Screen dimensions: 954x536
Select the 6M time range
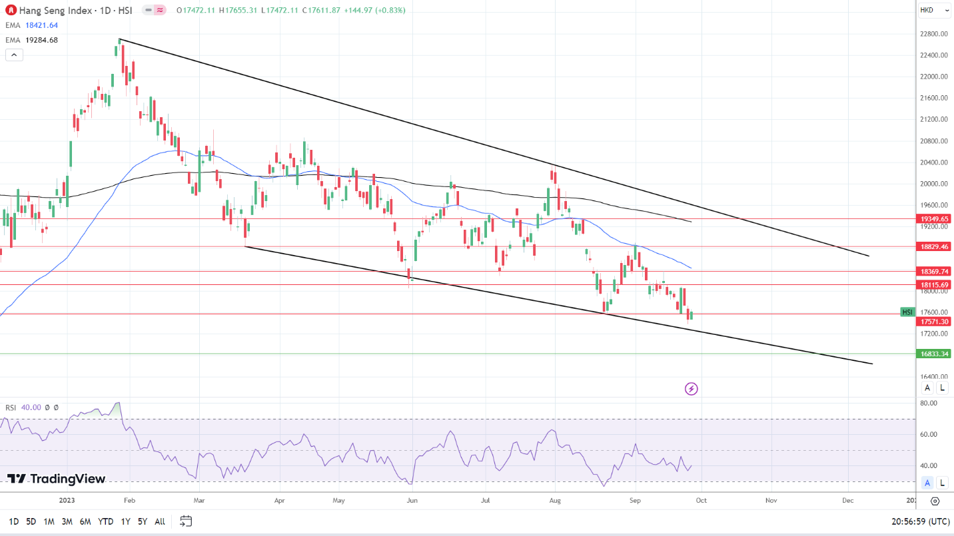click(85, 521)
